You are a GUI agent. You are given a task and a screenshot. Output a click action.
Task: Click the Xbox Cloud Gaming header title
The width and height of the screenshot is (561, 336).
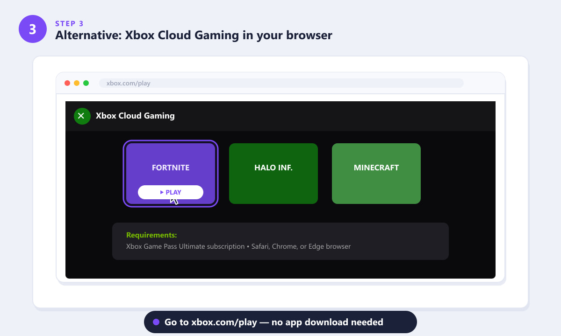pyautogui.click(x=135, y=116)
